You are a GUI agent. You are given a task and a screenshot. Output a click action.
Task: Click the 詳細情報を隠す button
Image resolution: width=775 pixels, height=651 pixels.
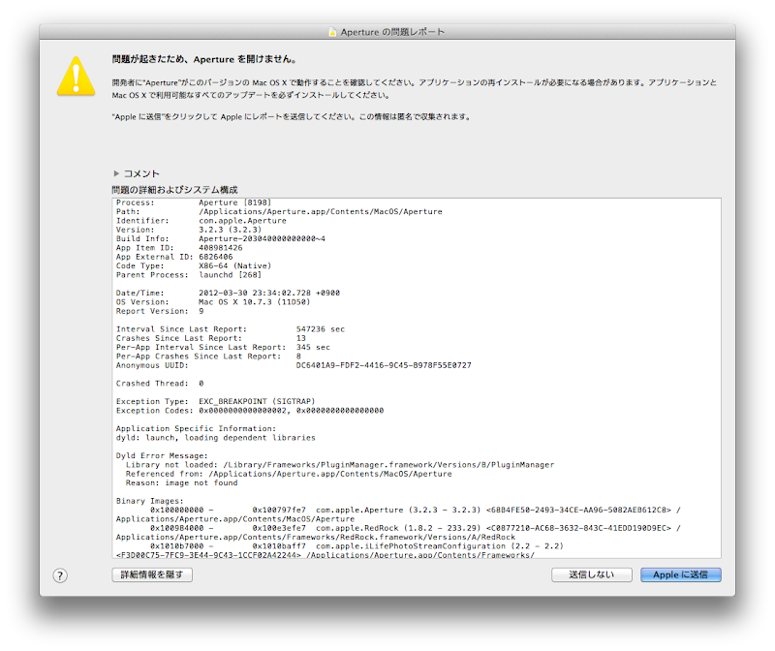pyautogui.click(x=152, y=574)
